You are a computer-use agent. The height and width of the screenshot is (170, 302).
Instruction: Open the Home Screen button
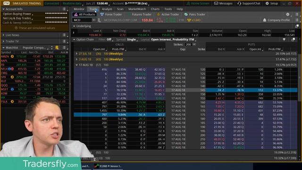pos(198,3)
